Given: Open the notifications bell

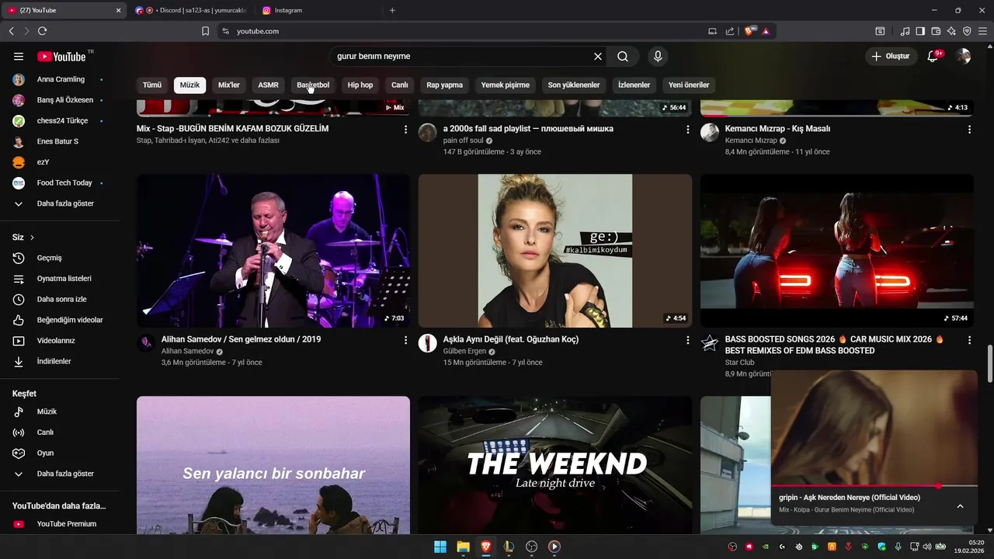Looking at the screenshot, I should click(x=933, y=56).
